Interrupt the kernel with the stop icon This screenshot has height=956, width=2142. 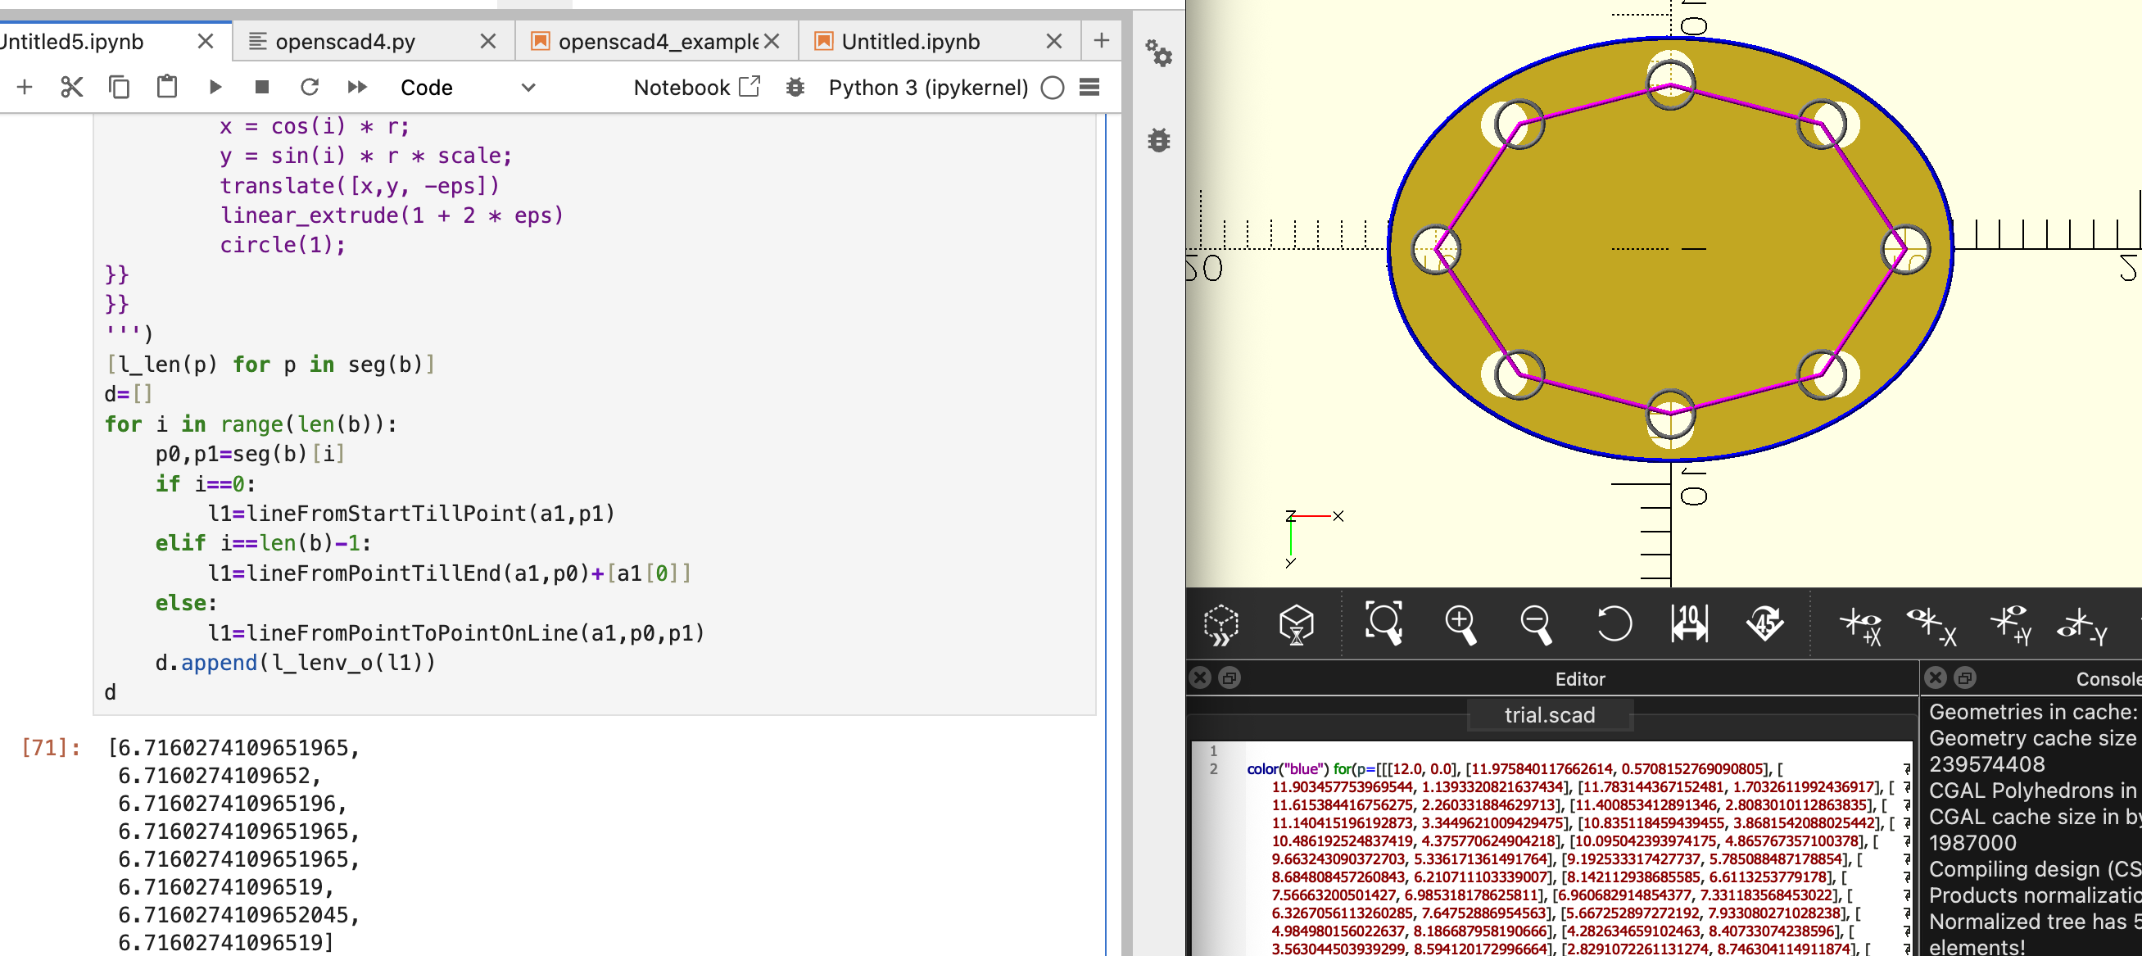[262, 88]
